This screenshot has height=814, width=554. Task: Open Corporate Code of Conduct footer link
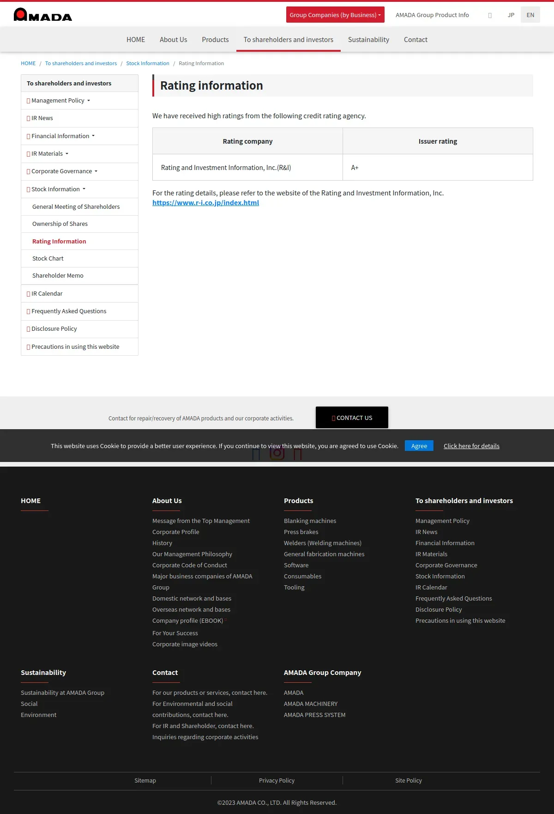click(190, 565)
